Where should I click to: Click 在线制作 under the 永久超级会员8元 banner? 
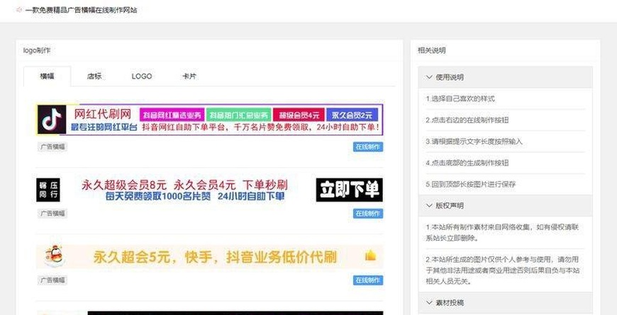[368, 213]
